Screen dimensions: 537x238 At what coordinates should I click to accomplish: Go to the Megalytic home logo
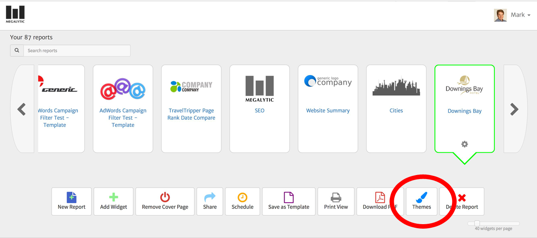tap(15, 14)
